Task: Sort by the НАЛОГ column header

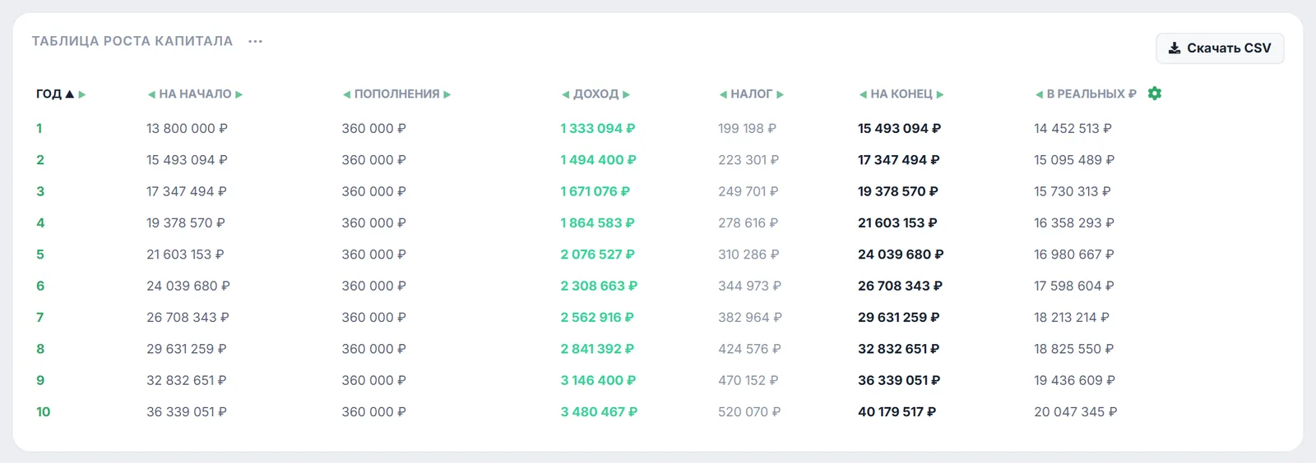Action: click(x=752, y=94)
